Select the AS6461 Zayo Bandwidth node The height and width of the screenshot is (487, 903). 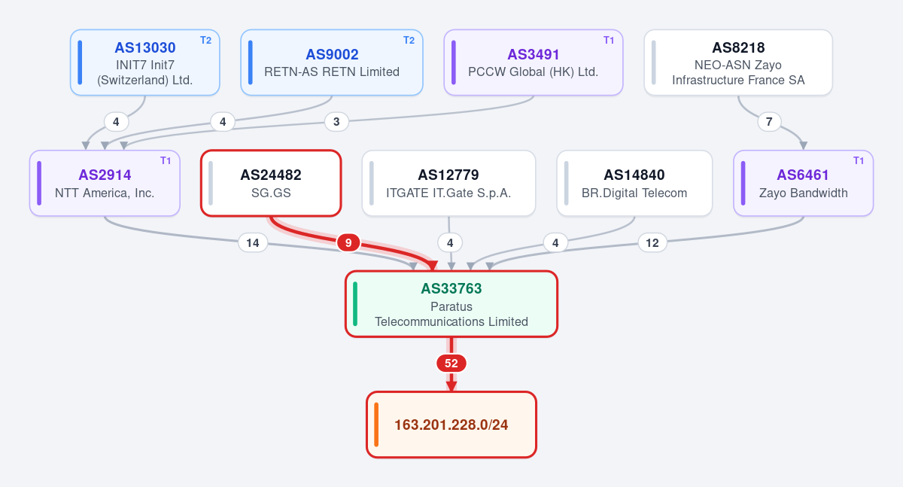pos(803,183)
